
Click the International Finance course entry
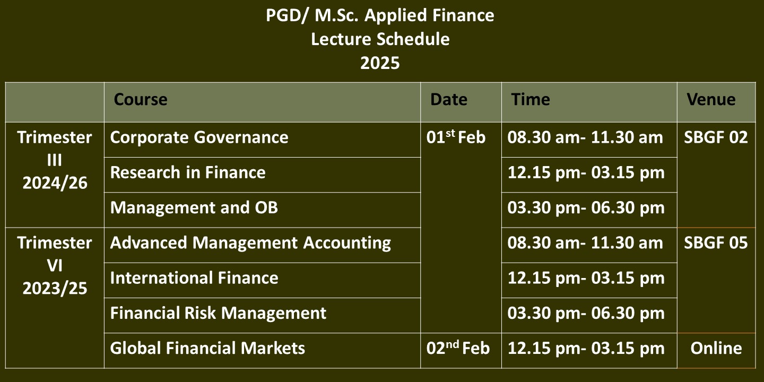pyautogui.click(x=262, y=280)
